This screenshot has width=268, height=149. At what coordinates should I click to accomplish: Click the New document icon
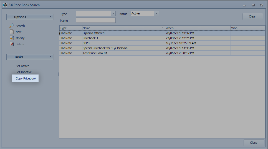[12, 32]
